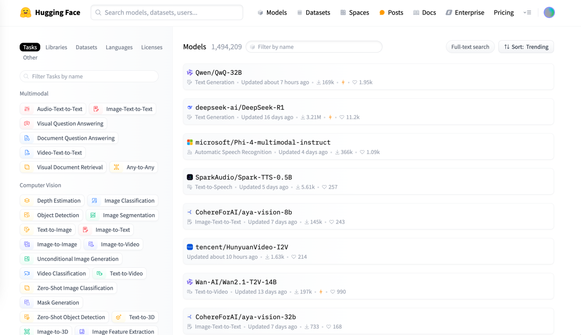Open Datasets in the top navigation
The image size is (581, 335).
coord(314,13)
